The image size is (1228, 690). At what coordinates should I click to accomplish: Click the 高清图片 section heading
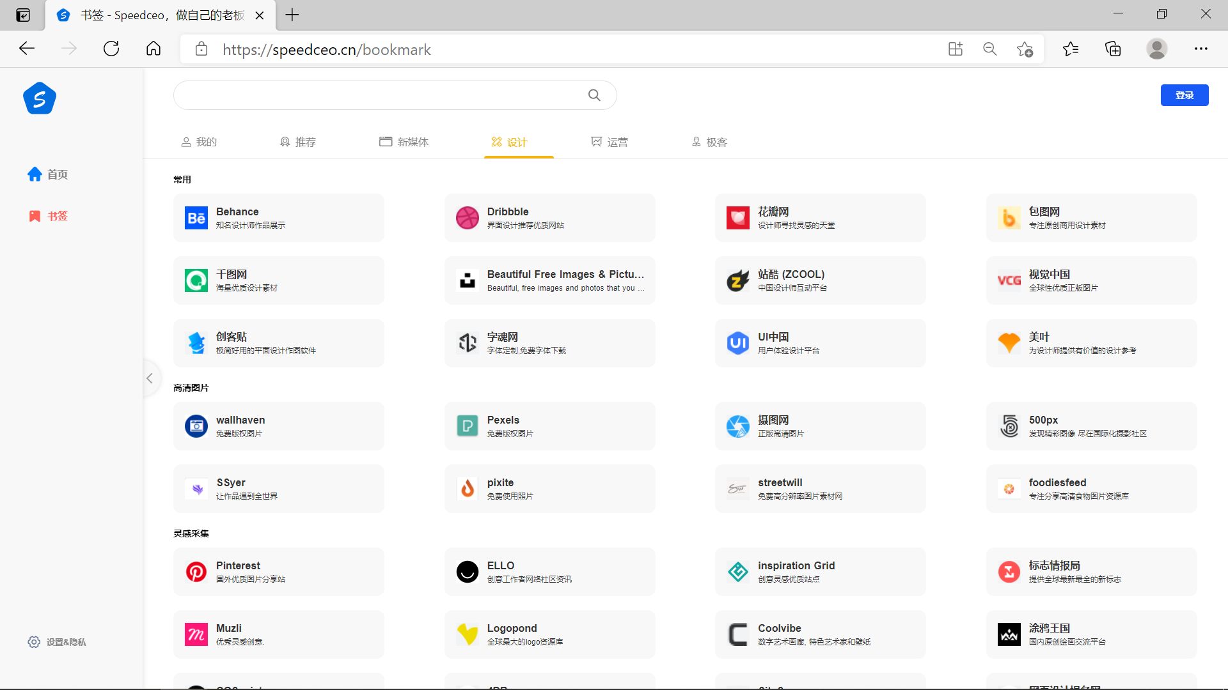tap(191, 388)
